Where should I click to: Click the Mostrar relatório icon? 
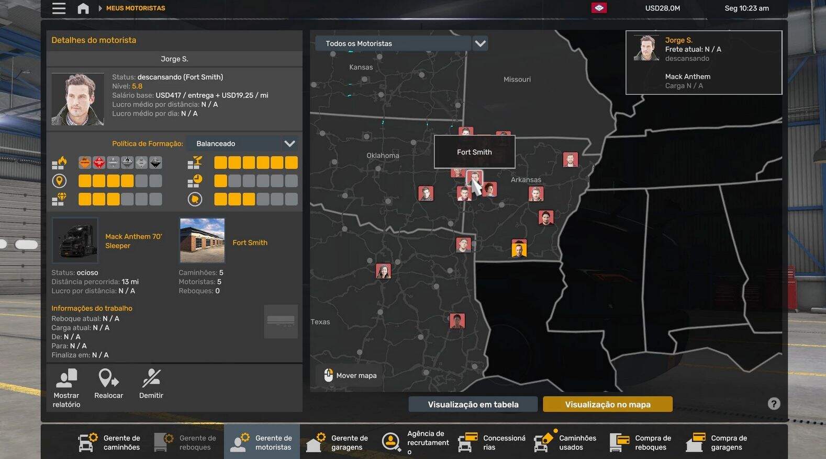(66, 378)
